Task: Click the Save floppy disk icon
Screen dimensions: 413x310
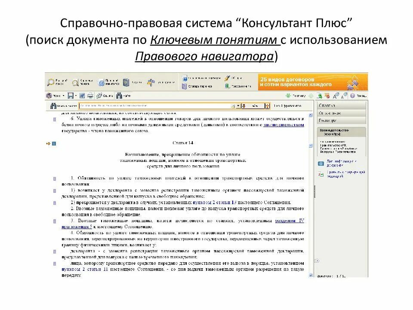Action: (x=70, y=96)
